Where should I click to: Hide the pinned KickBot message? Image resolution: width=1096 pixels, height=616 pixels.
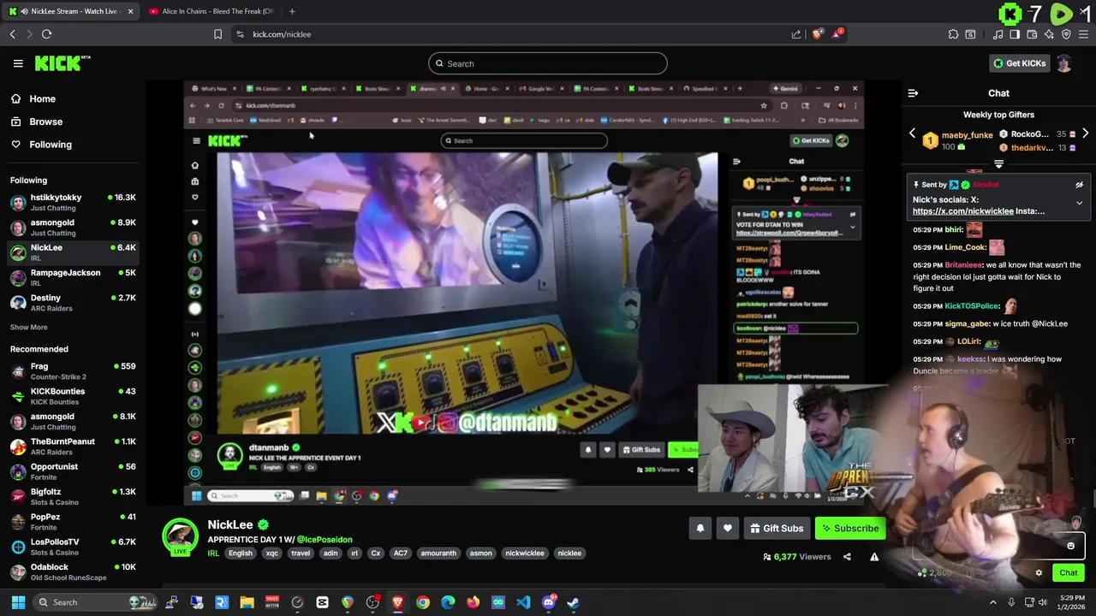[1079, 185]
